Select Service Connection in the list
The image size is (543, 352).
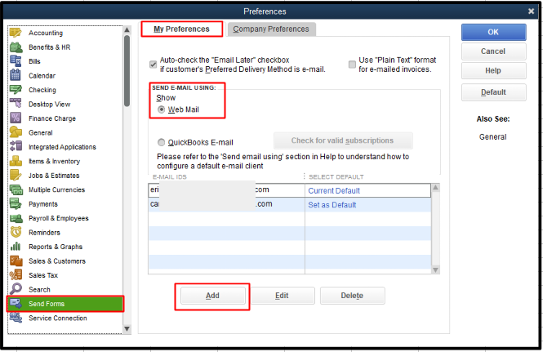[x=58, y=318]
